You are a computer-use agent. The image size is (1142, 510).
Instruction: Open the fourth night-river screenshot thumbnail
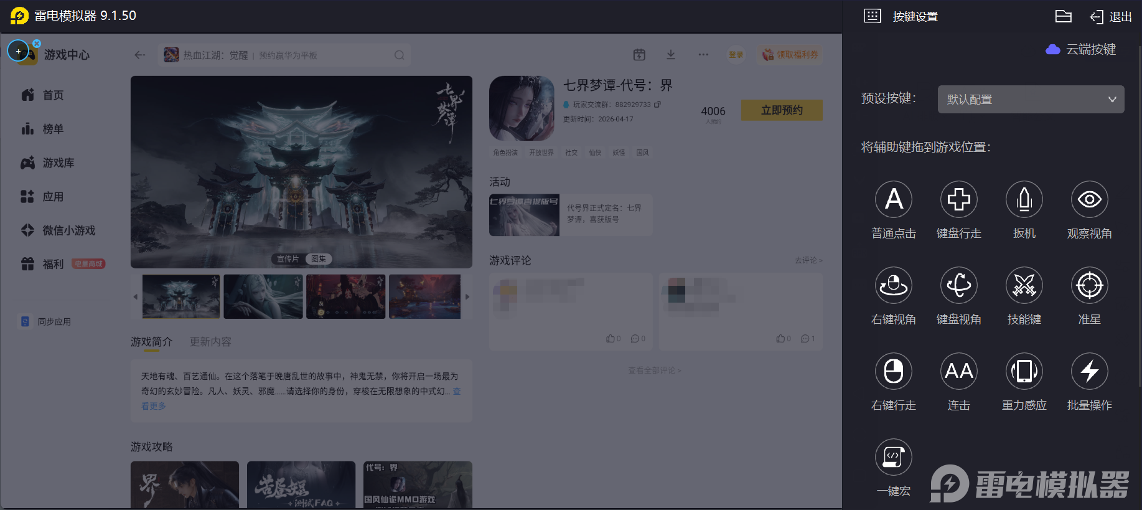[425, 296]
